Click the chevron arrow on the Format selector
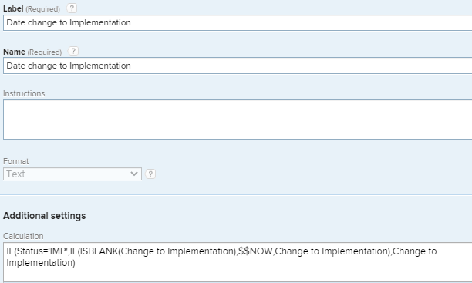This screenshot has height=283, width=472. (134, 174)
